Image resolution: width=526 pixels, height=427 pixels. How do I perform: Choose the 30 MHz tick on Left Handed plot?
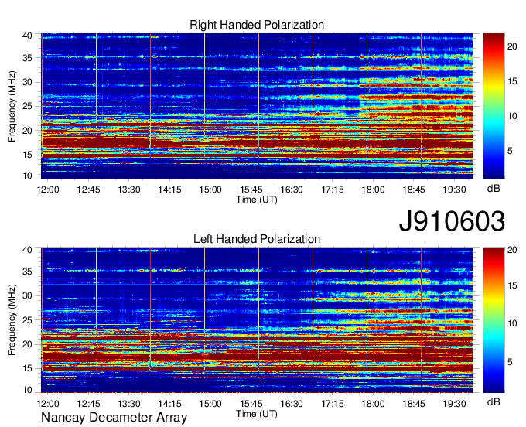27,295
